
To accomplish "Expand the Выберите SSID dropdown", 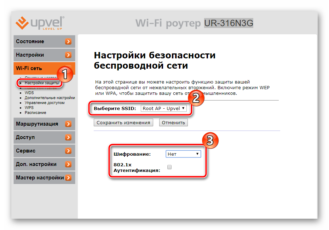I will click(164, 109).
